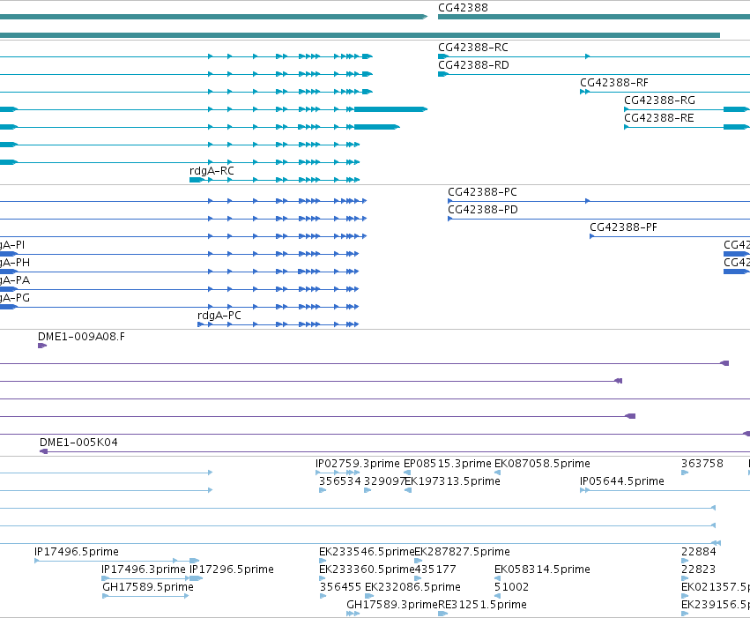Click the rdgA-PI label at left edge

coord(12,245)
